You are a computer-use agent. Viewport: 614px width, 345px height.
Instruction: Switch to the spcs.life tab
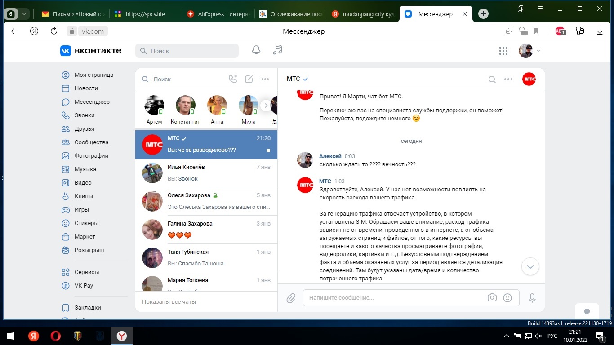(x=145, y=14)
